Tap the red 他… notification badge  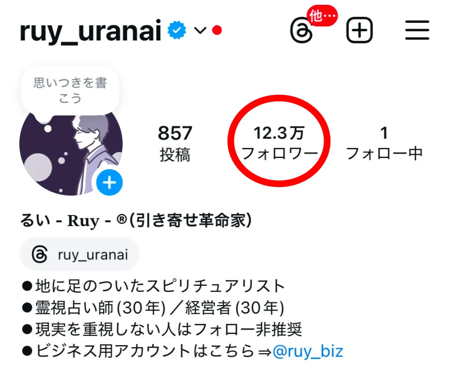click(322, 16)
